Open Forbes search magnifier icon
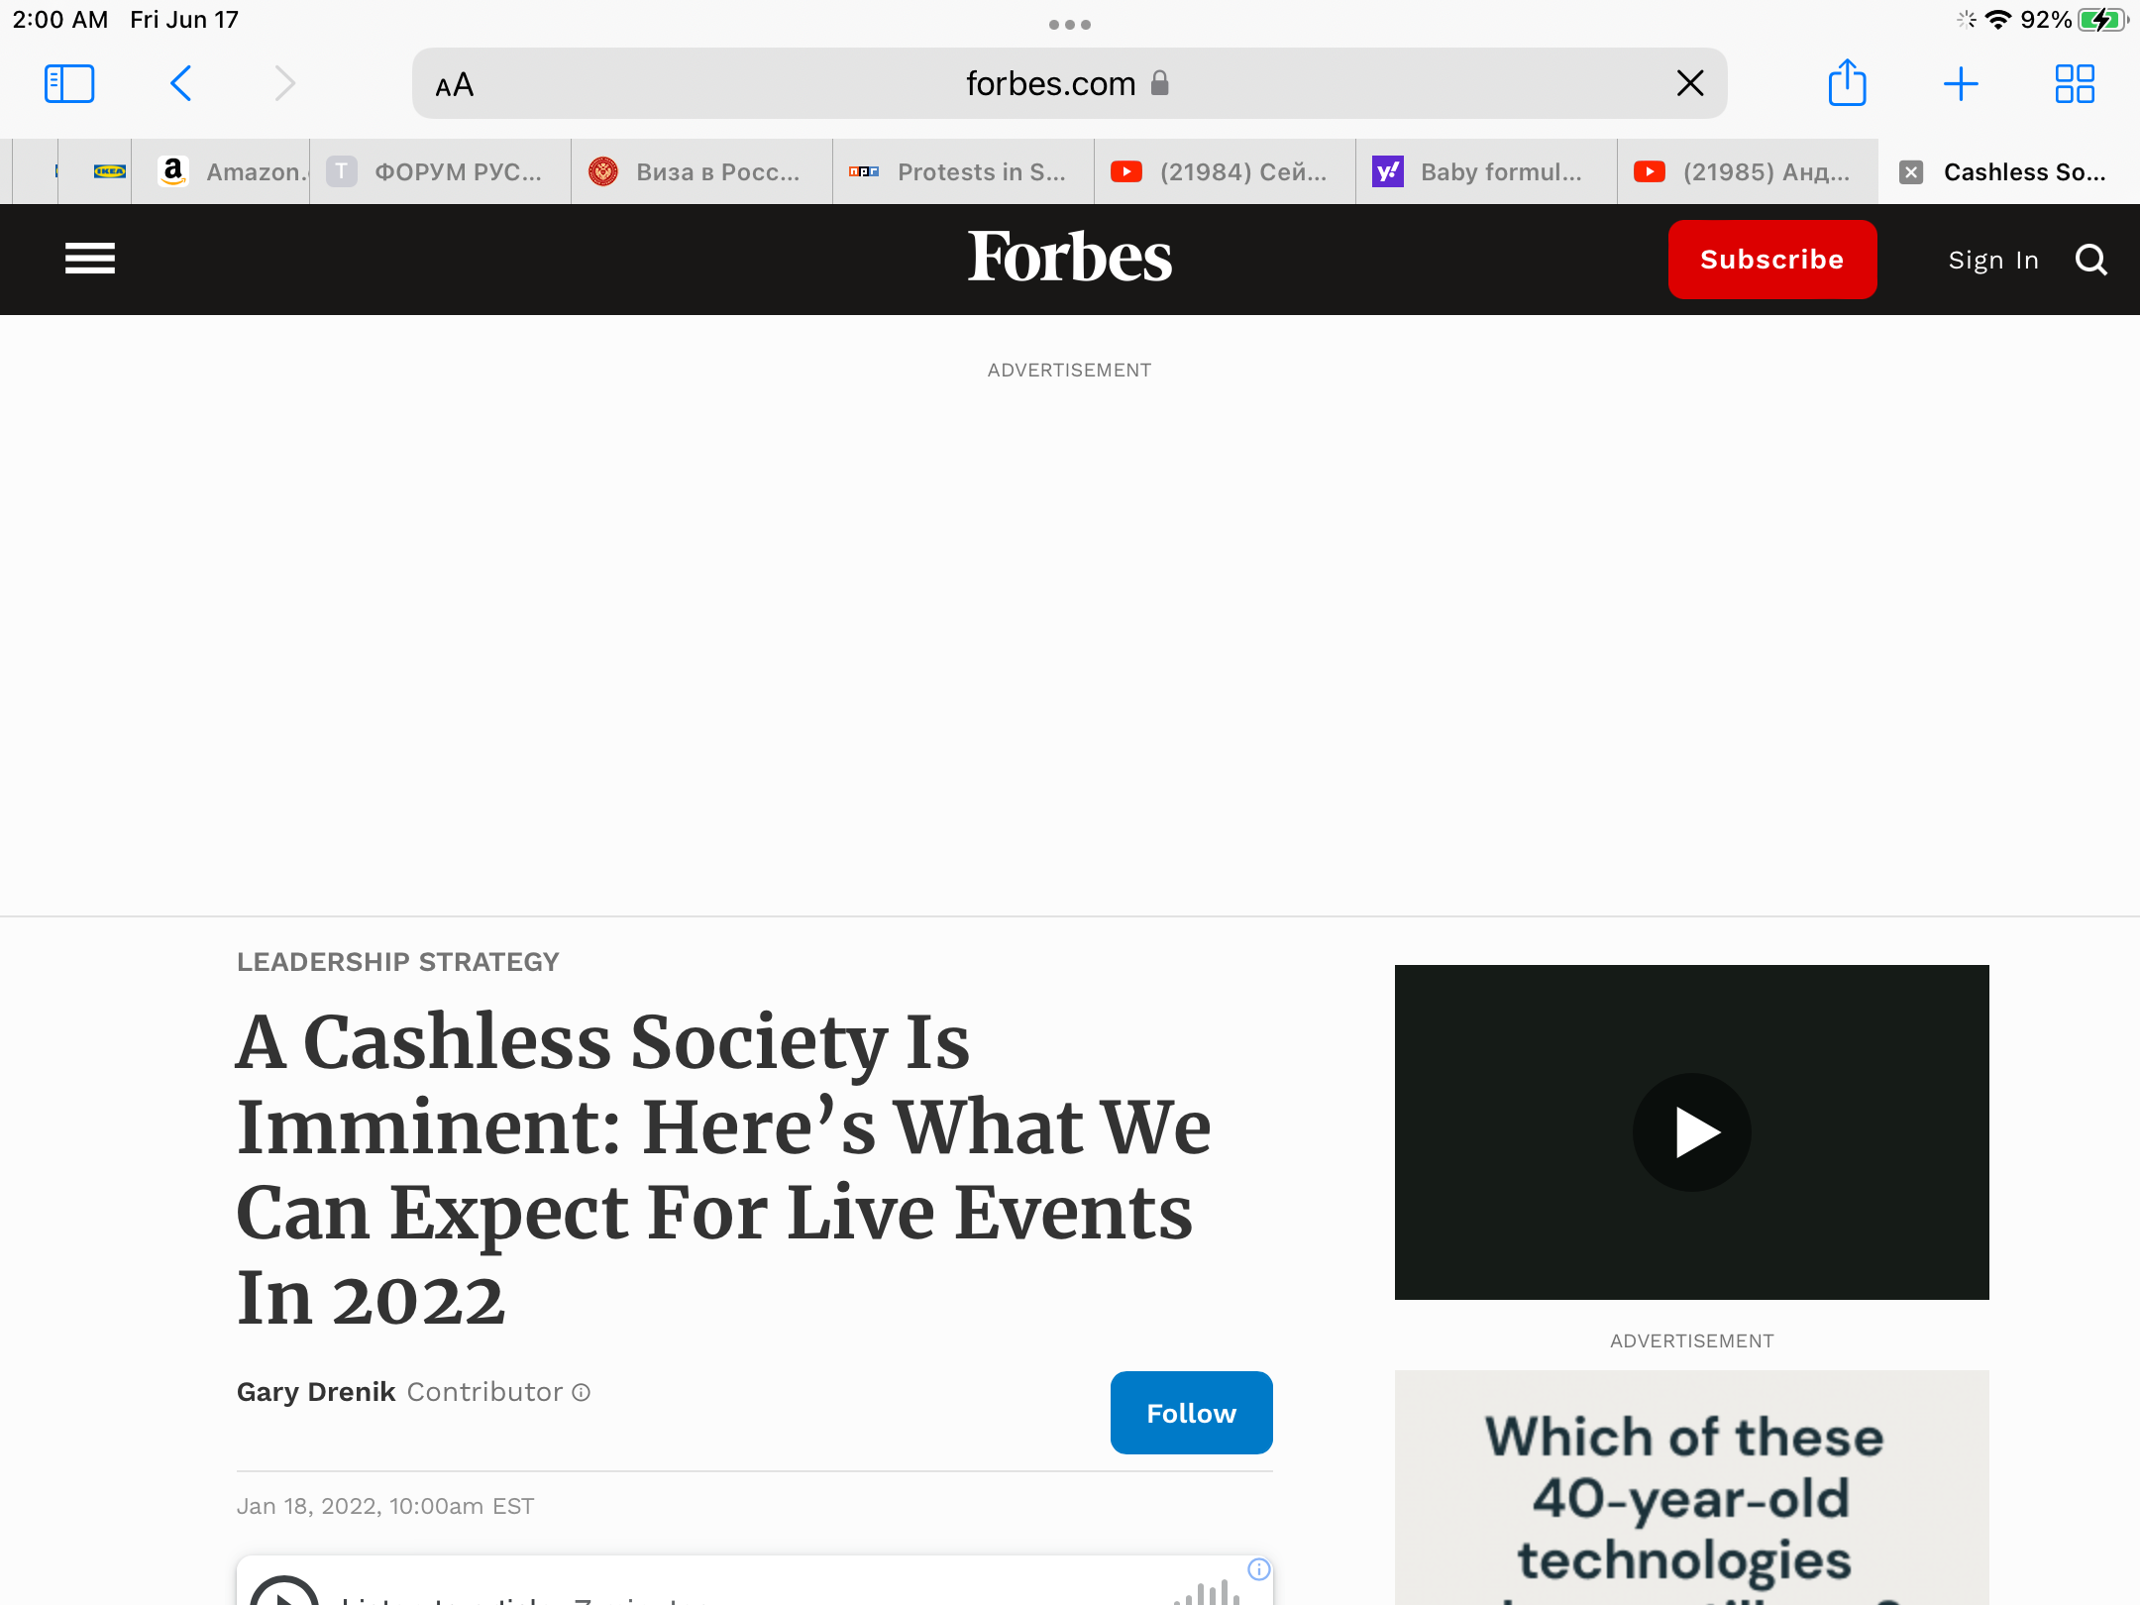The image size is (2140, 1605). [x=2091, y=260]
